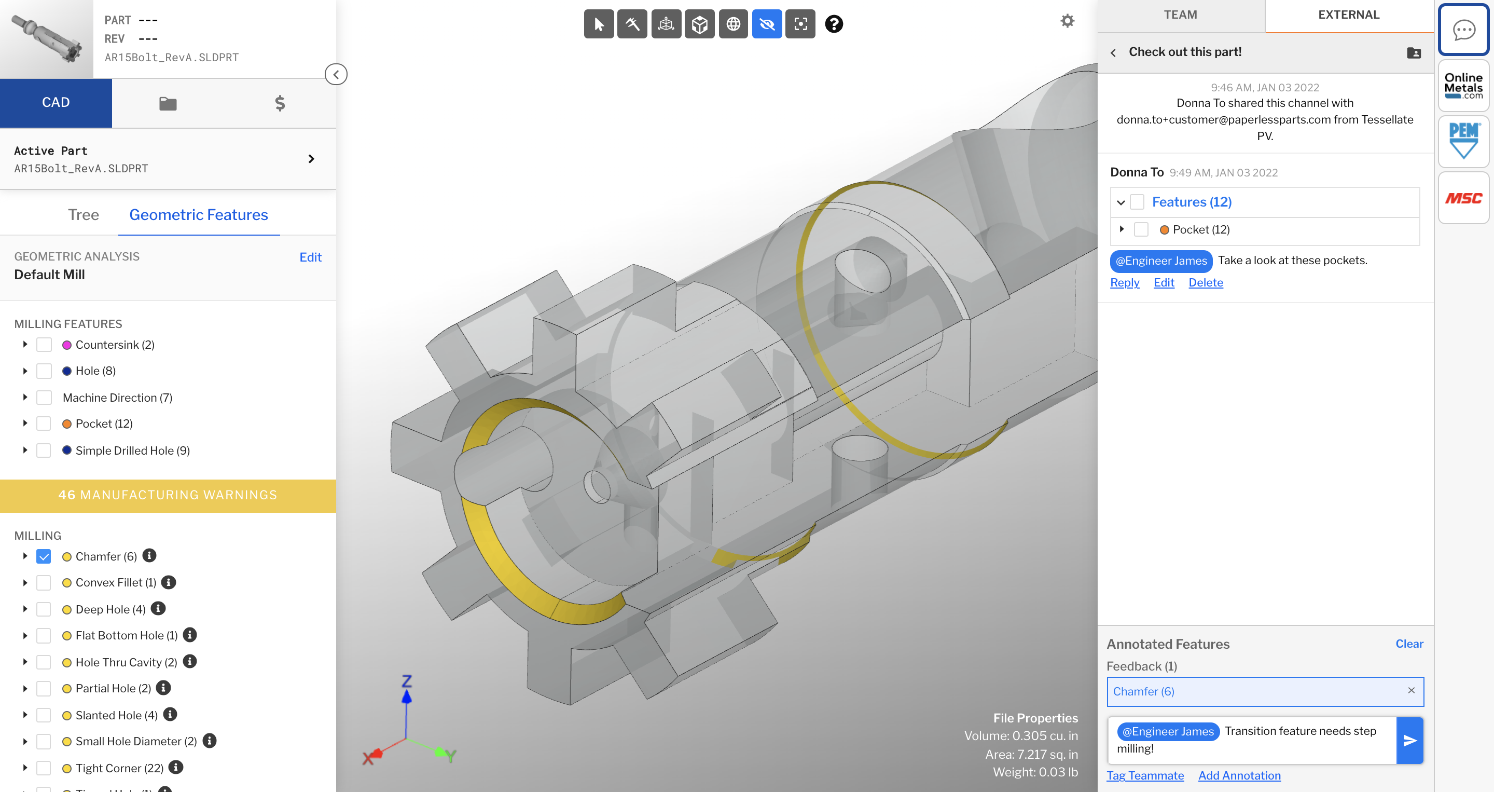Image resolution: width=1494 pixels, height=792 pixels.
Task: Open the help question mark icon
Action: 834,24
